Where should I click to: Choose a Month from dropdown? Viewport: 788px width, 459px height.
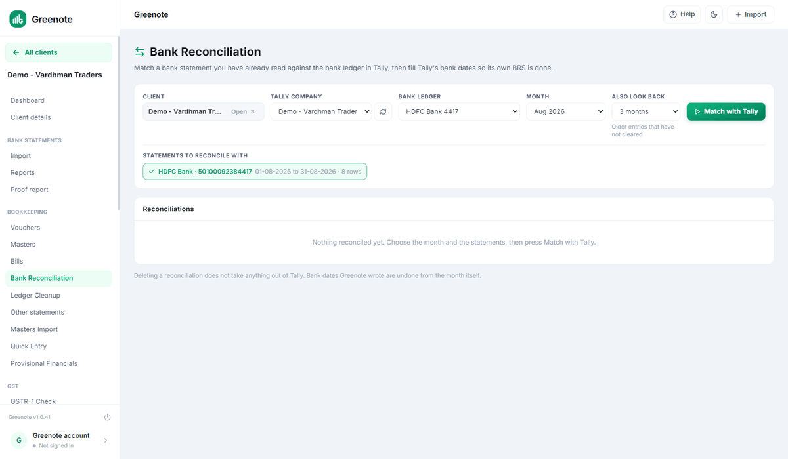(565, 111)
